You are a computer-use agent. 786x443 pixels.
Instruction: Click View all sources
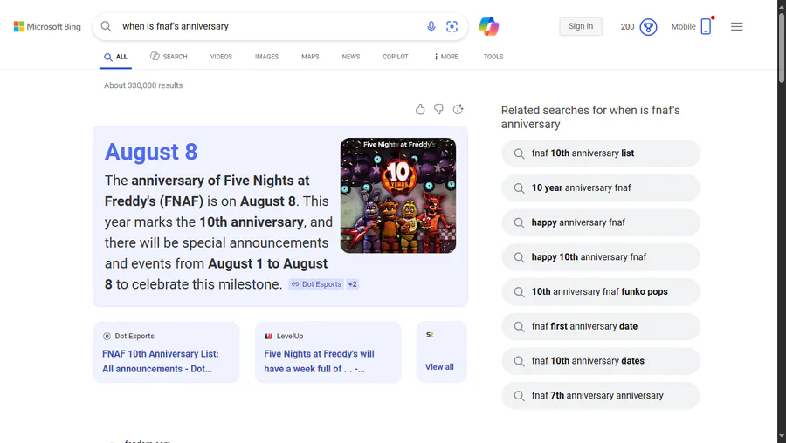coord(439,367)
